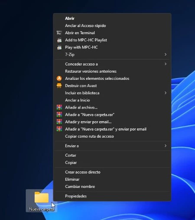Expand the Enviar a submenu arrow
Viewport: 195px width, 220px height.
click(x=166, y=146)
